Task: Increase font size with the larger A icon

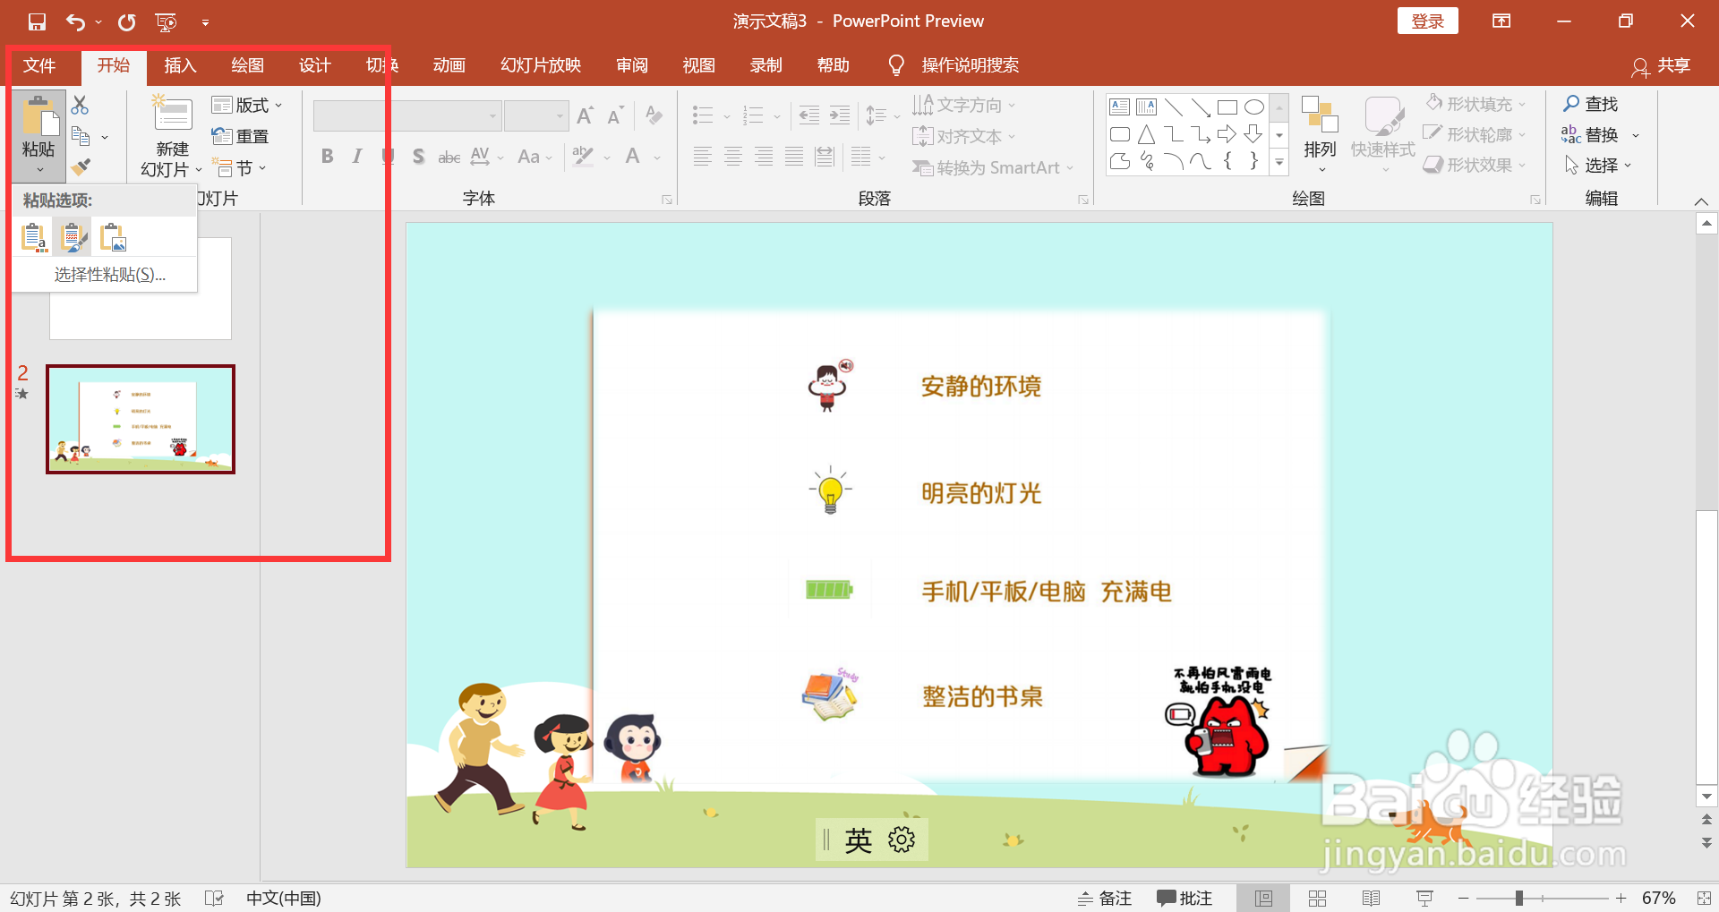Action: click(x=586, y=115)
